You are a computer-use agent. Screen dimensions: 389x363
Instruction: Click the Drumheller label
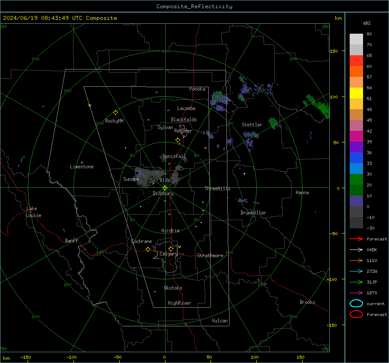[253, 213]
